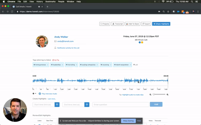
Task: Focus the End time input field
Action: [x=73, y=105]
